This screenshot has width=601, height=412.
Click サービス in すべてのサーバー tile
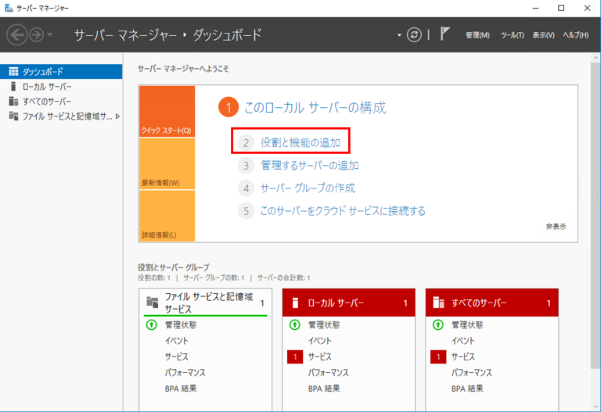pos(463,356)
